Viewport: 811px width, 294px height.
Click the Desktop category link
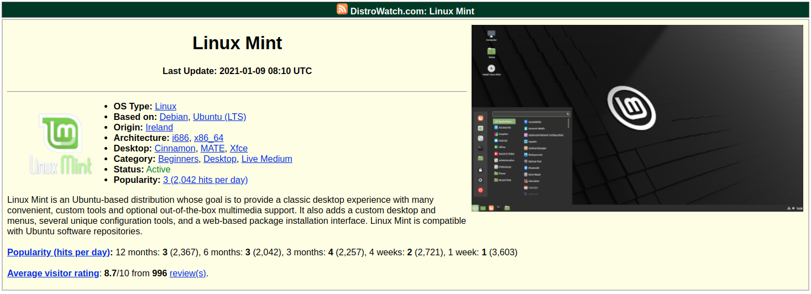[x=220, y=159]
